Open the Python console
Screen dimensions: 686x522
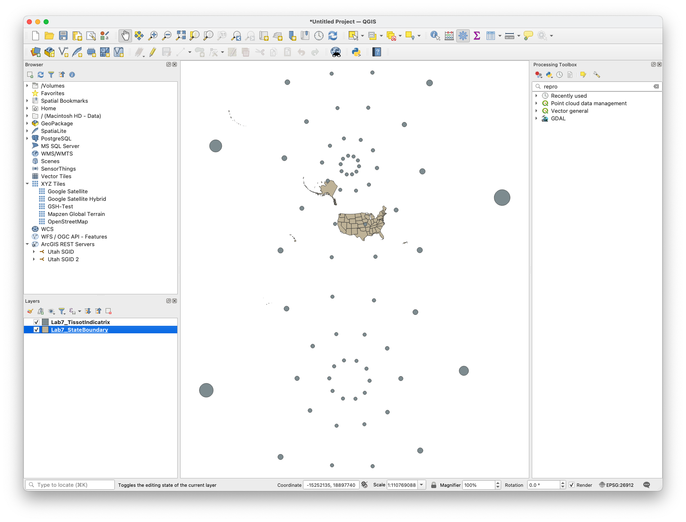click(356, 52)
